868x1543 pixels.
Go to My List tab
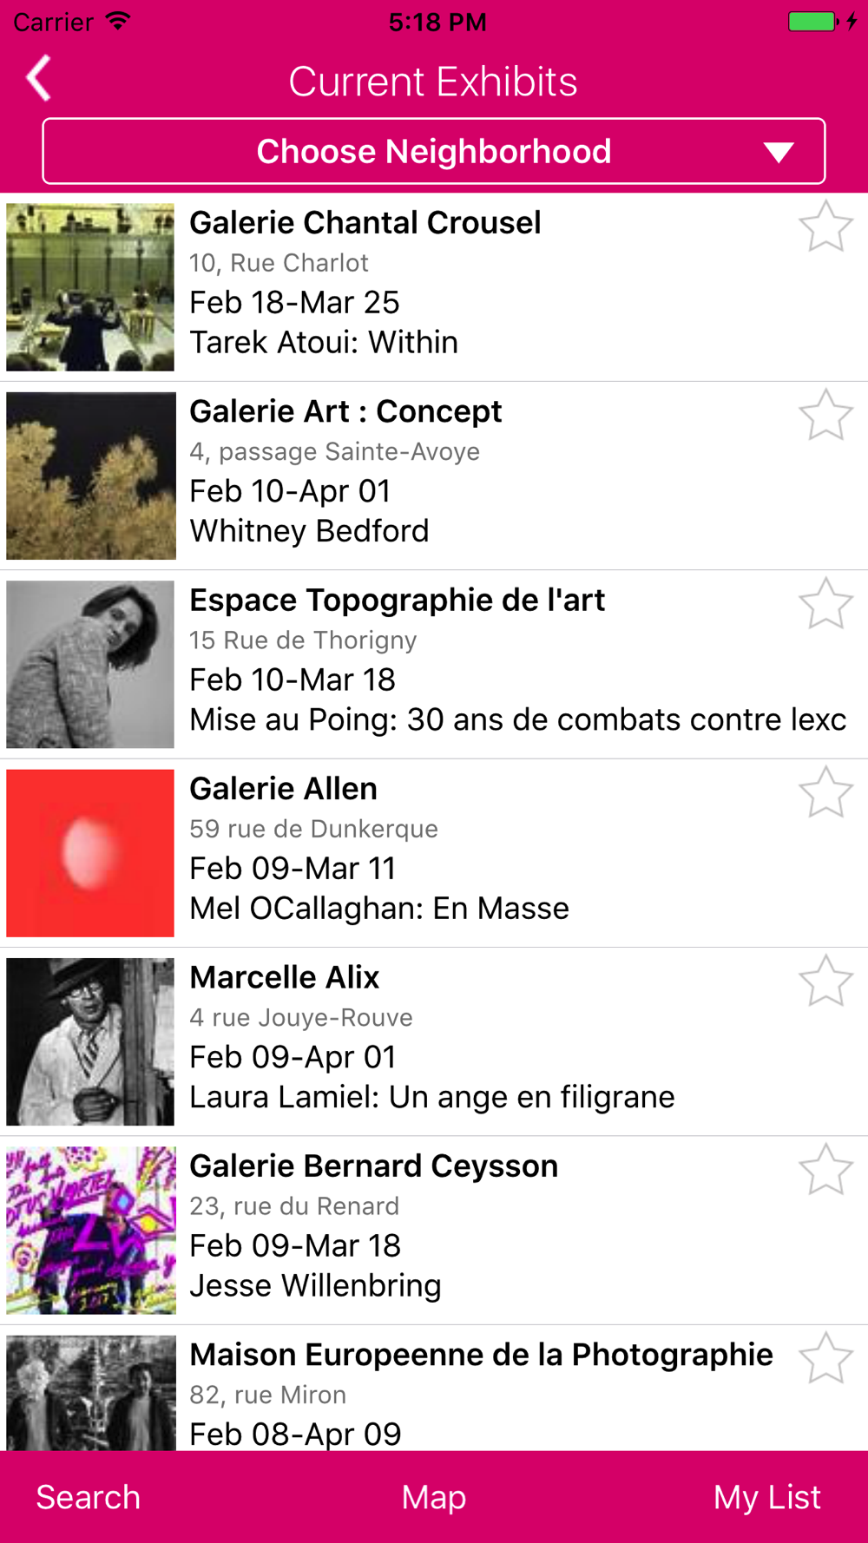pos(766,1498)
